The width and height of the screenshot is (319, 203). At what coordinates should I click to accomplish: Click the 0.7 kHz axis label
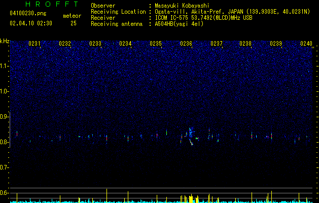[x=4, y=167]
